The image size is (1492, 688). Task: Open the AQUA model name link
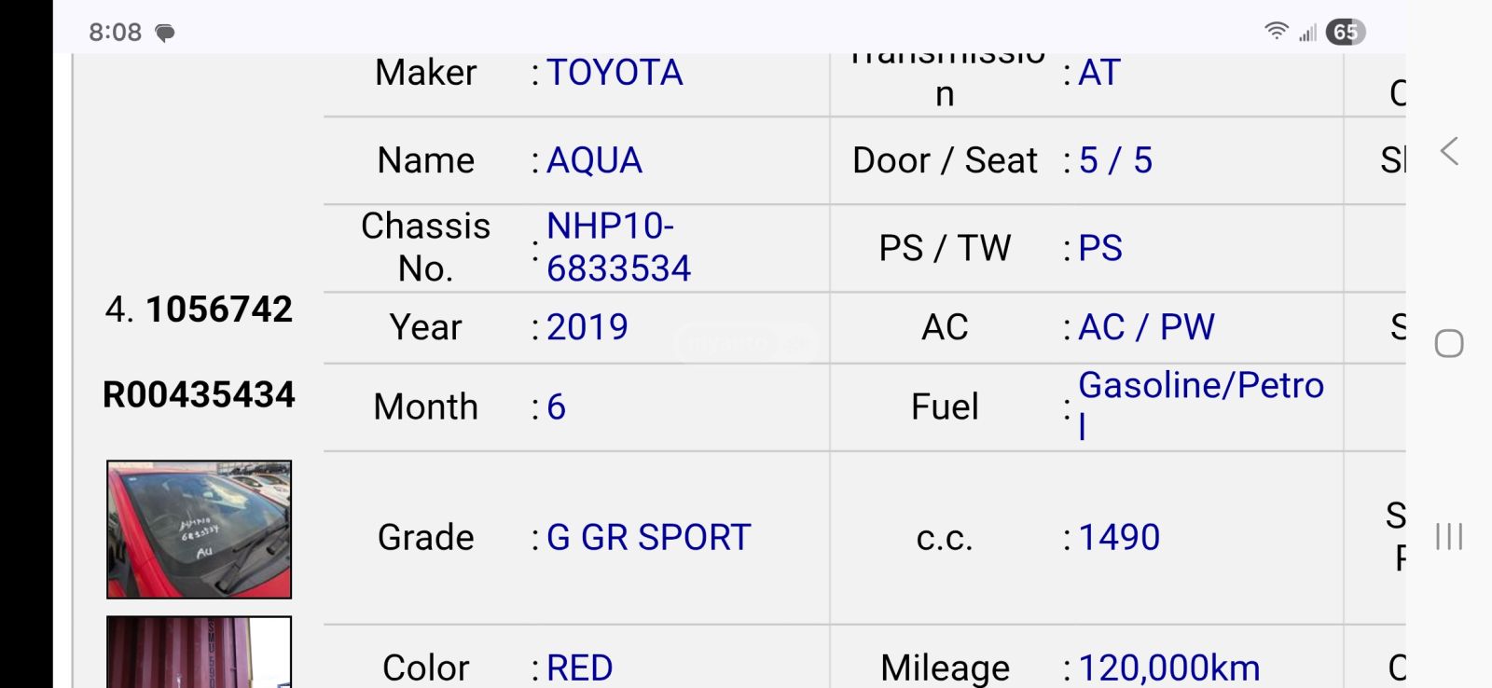click(x=595, y=160)
